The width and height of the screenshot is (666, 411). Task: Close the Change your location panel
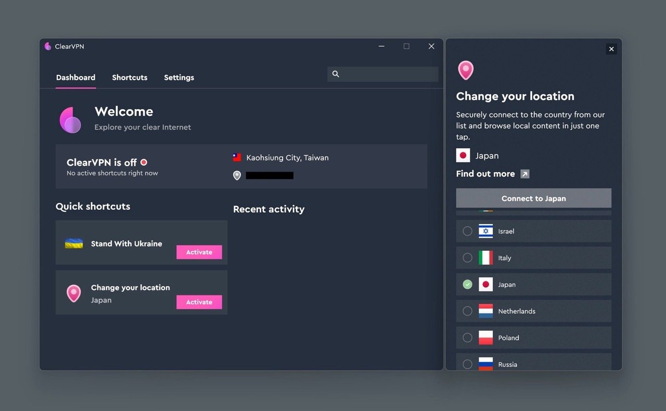tap(611, 49)
